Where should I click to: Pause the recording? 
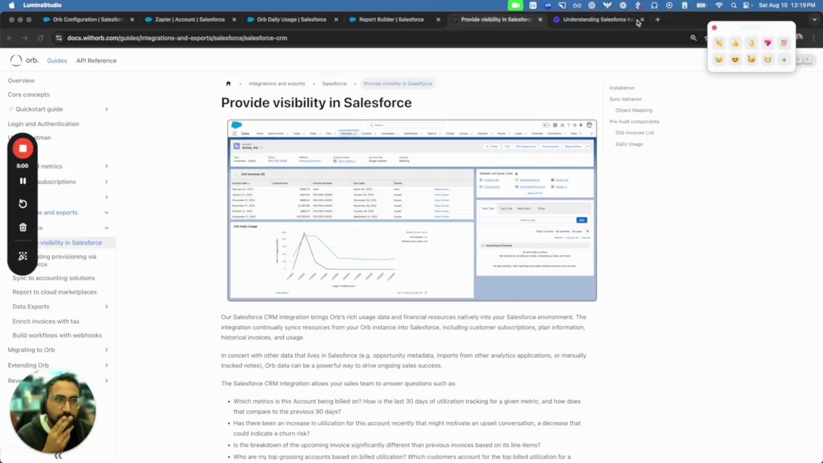pyautogui.click(x=23, y=181)
